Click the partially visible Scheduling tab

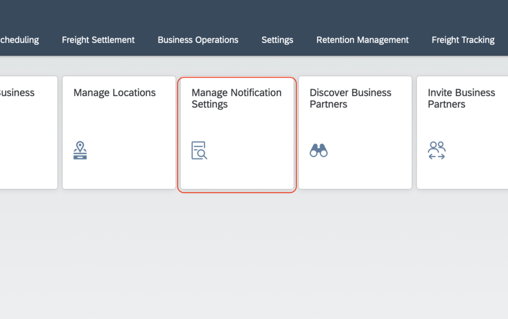coord(19,40)
